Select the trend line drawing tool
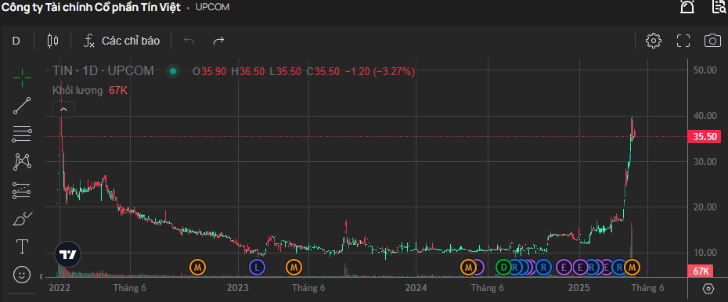728x302 pixels. click(22, 106)
